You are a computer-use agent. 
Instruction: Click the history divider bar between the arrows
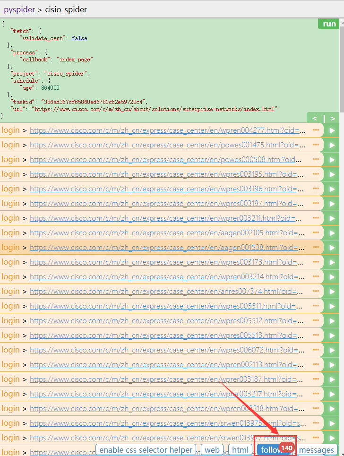[x=324, y=118]
